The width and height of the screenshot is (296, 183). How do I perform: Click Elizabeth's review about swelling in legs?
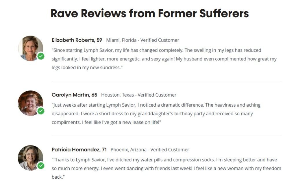(164, 59)
